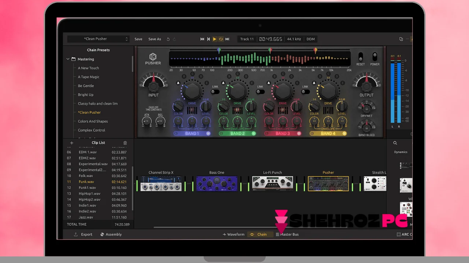
Task: Select the Lo-Fi Punch plugin thumbnail
Action: pyautogui.click(x=273, y=184)
